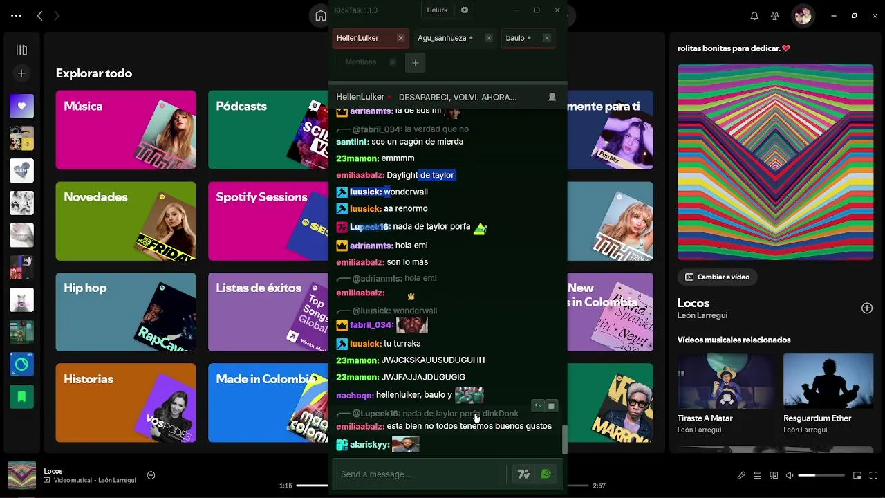885x498 pixels.
Task: Open the Helurk account button in KickTalk
Action: click(438, 10)
